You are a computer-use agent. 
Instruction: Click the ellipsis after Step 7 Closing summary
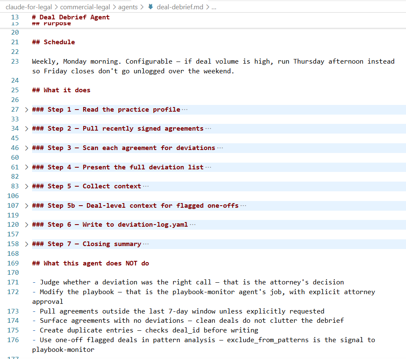(146, 244)
